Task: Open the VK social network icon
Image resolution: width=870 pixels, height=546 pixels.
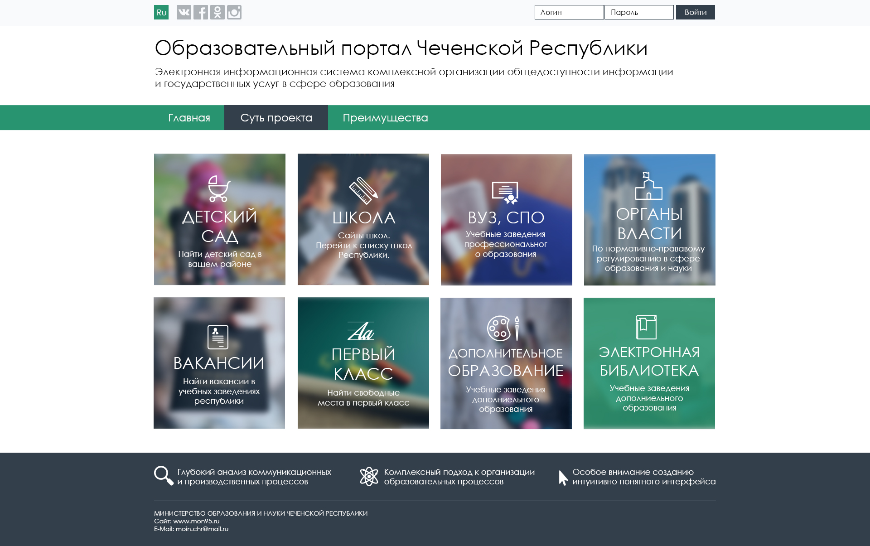Action: [x=184, y=12]
